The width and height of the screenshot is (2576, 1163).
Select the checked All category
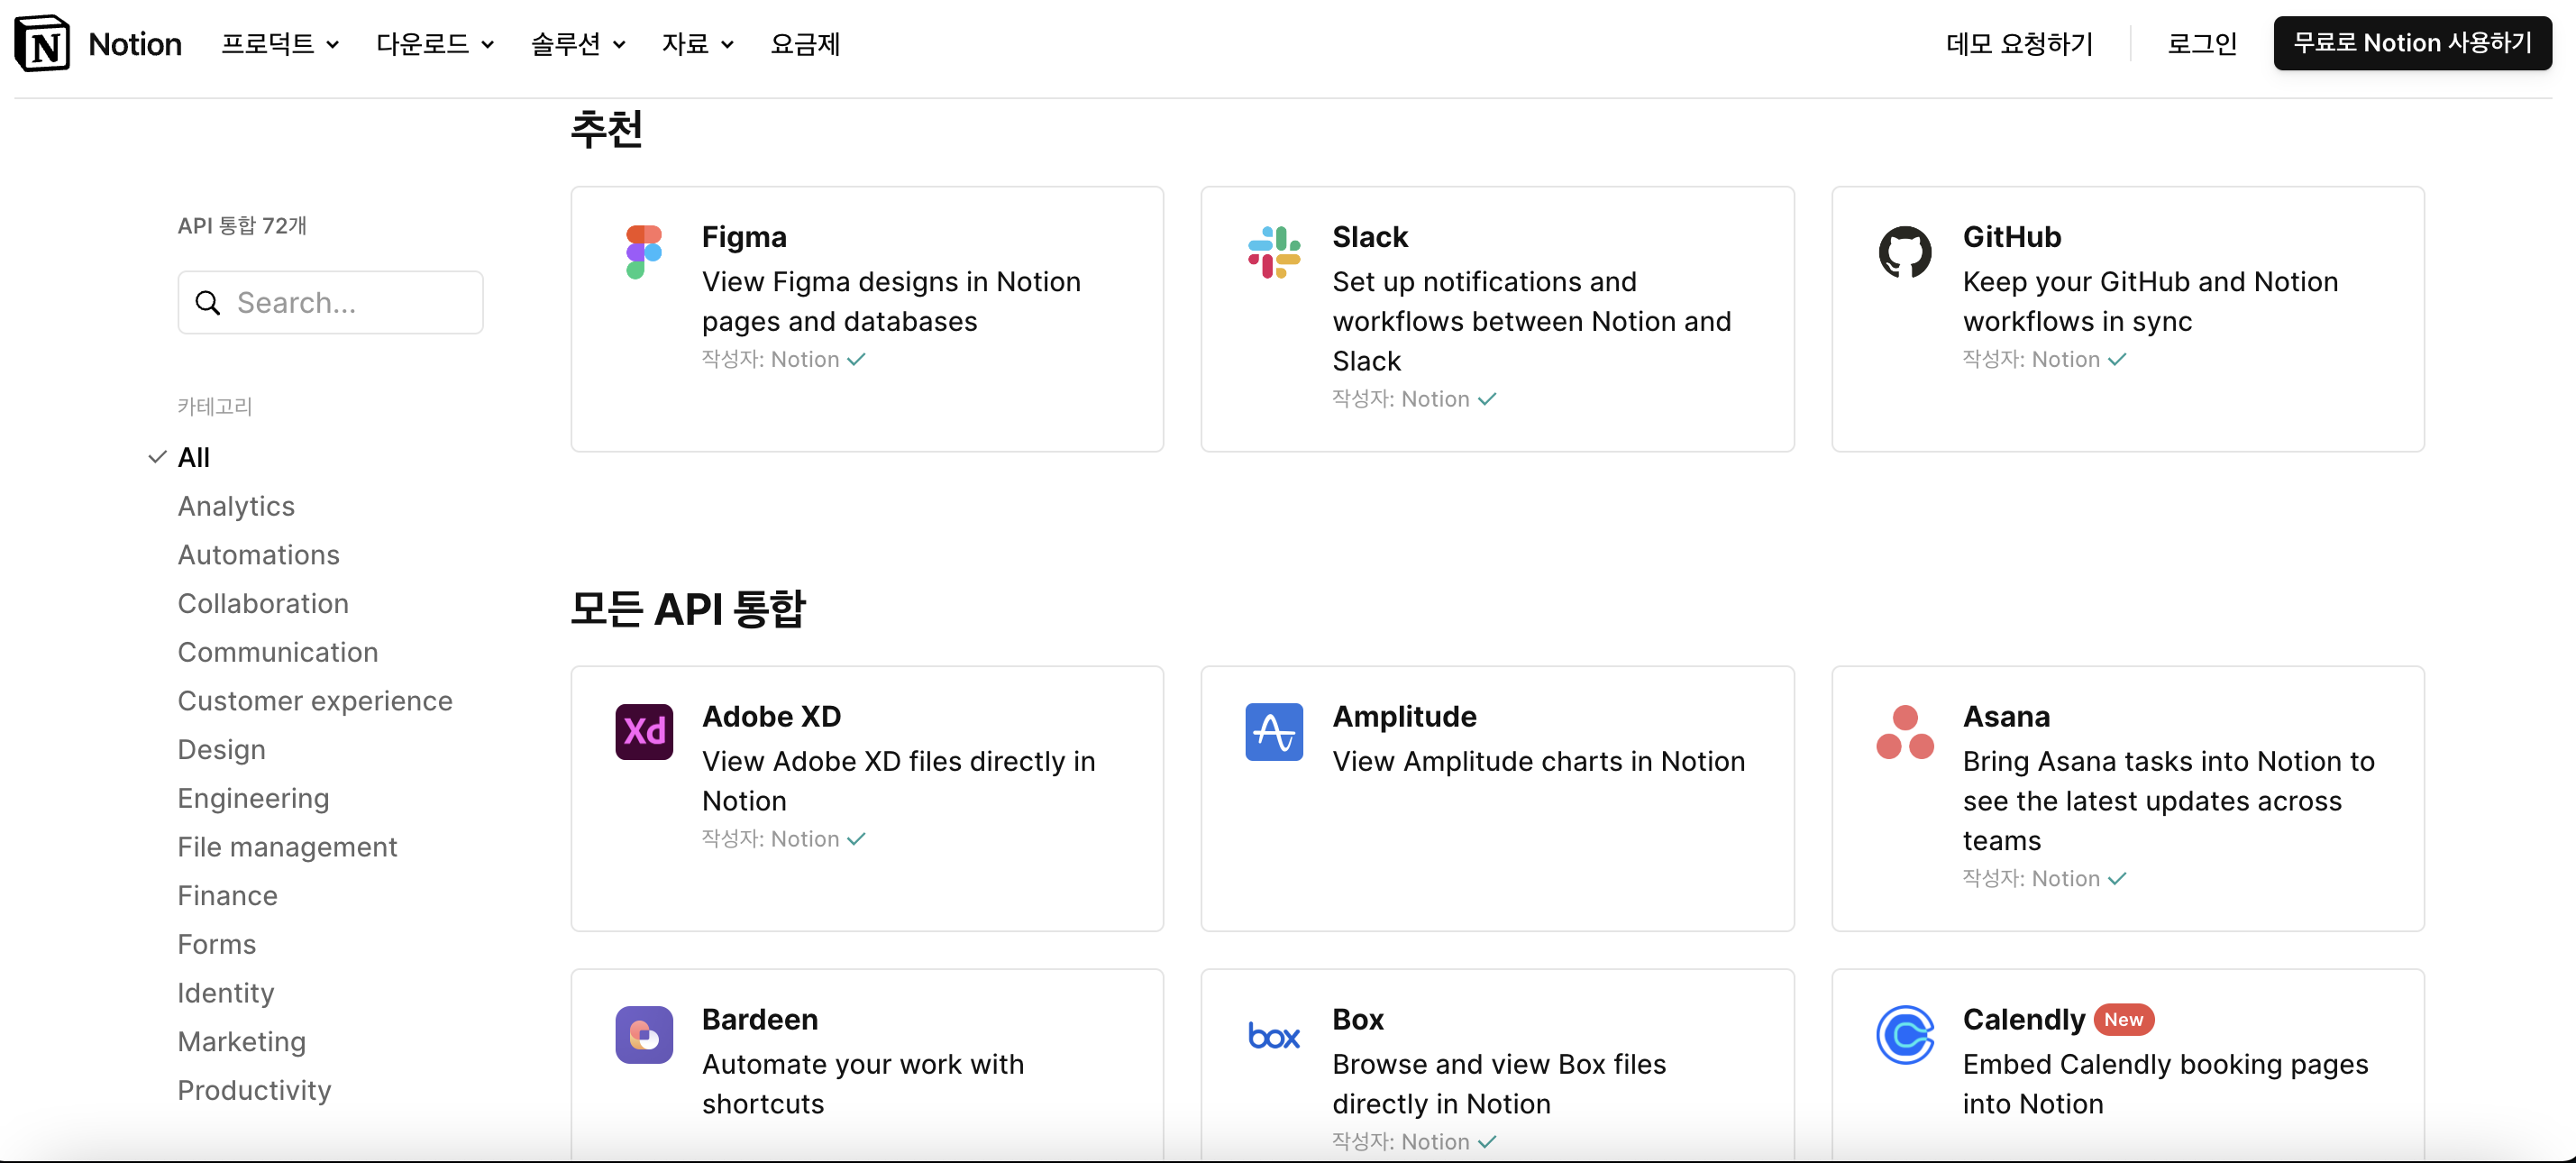[x=193, y=457]
